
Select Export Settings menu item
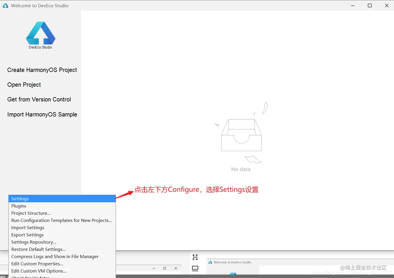(x=62, y=235)
